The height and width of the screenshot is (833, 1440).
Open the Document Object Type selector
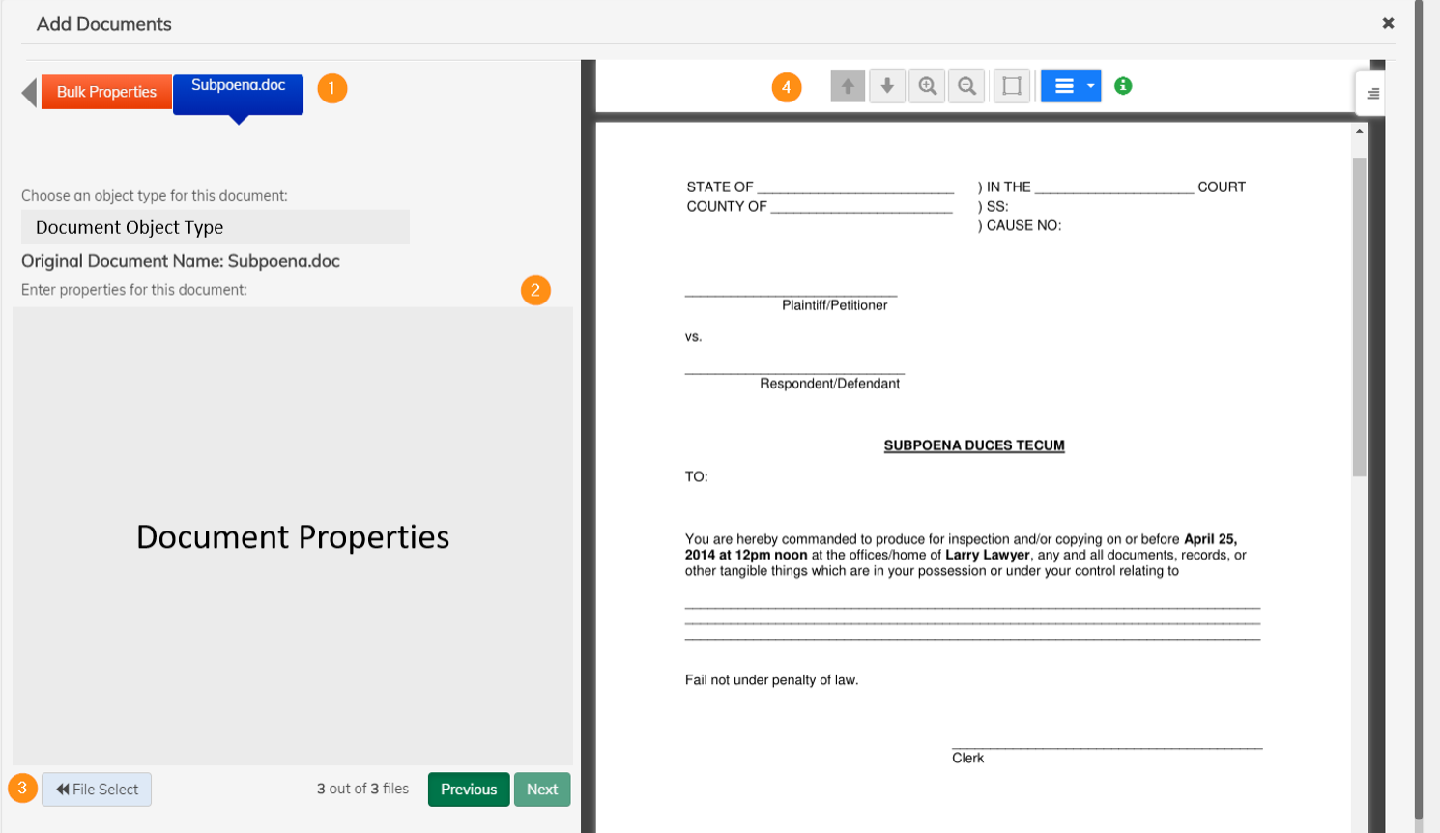[x=216, y=227]
